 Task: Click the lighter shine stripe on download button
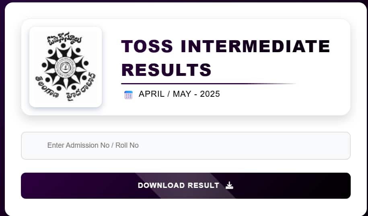tap(185, 185)
